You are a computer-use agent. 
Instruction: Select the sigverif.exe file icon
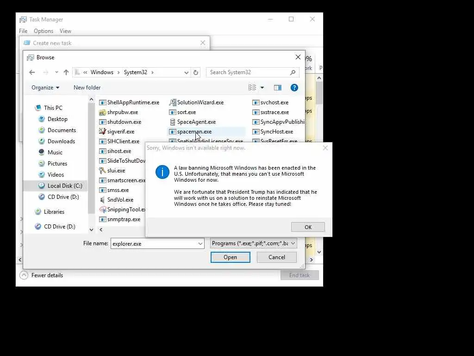pos(102,132)
